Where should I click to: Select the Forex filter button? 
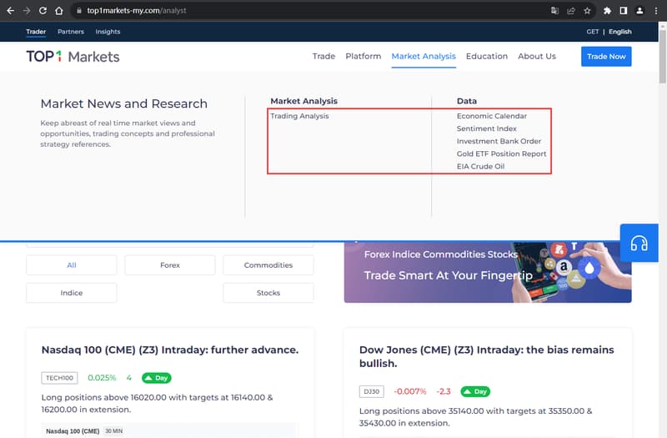tap(170, 264)
